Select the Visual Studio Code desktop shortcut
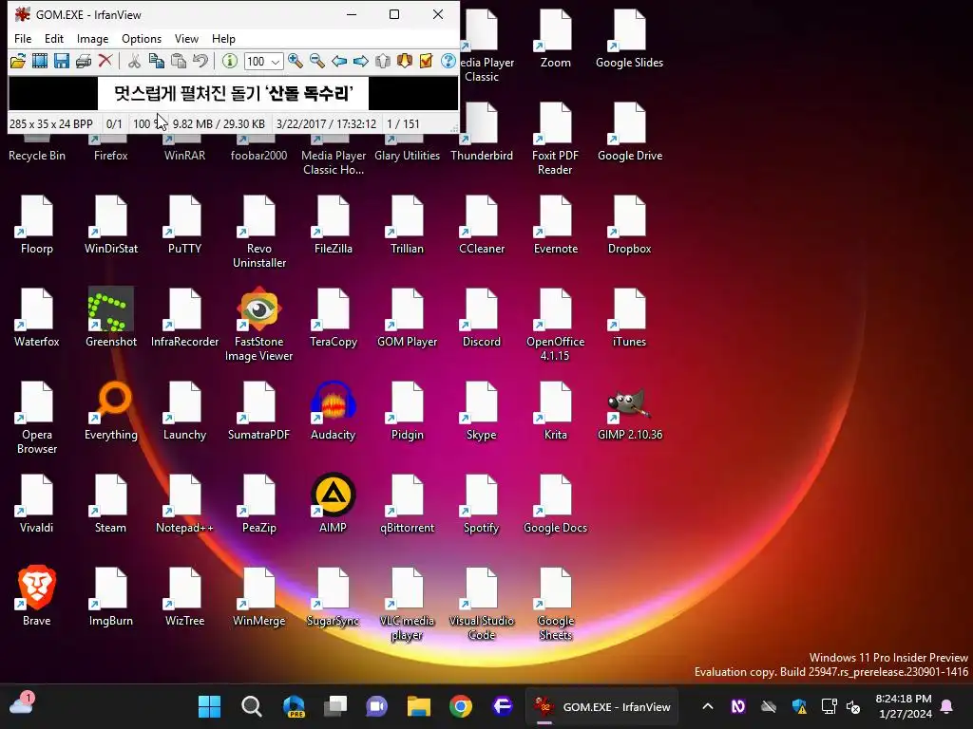Screen dimensions: 973x729 click(482, 603)
